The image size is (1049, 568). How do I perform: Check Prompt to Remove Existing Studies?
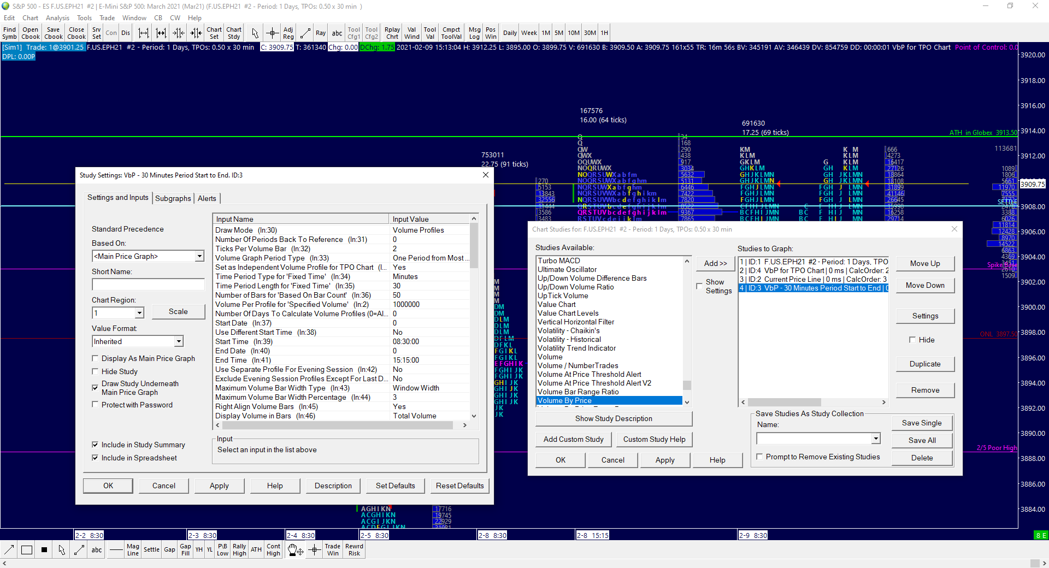coord(759,457)
